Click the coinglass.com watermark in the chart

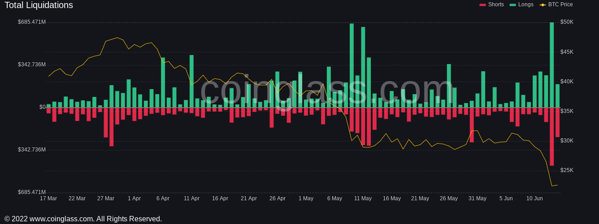tap(326, 90)
